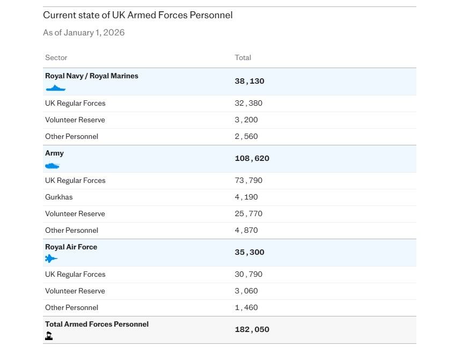Click the fighter jet icon under Royal Air Force

point(52,258)
